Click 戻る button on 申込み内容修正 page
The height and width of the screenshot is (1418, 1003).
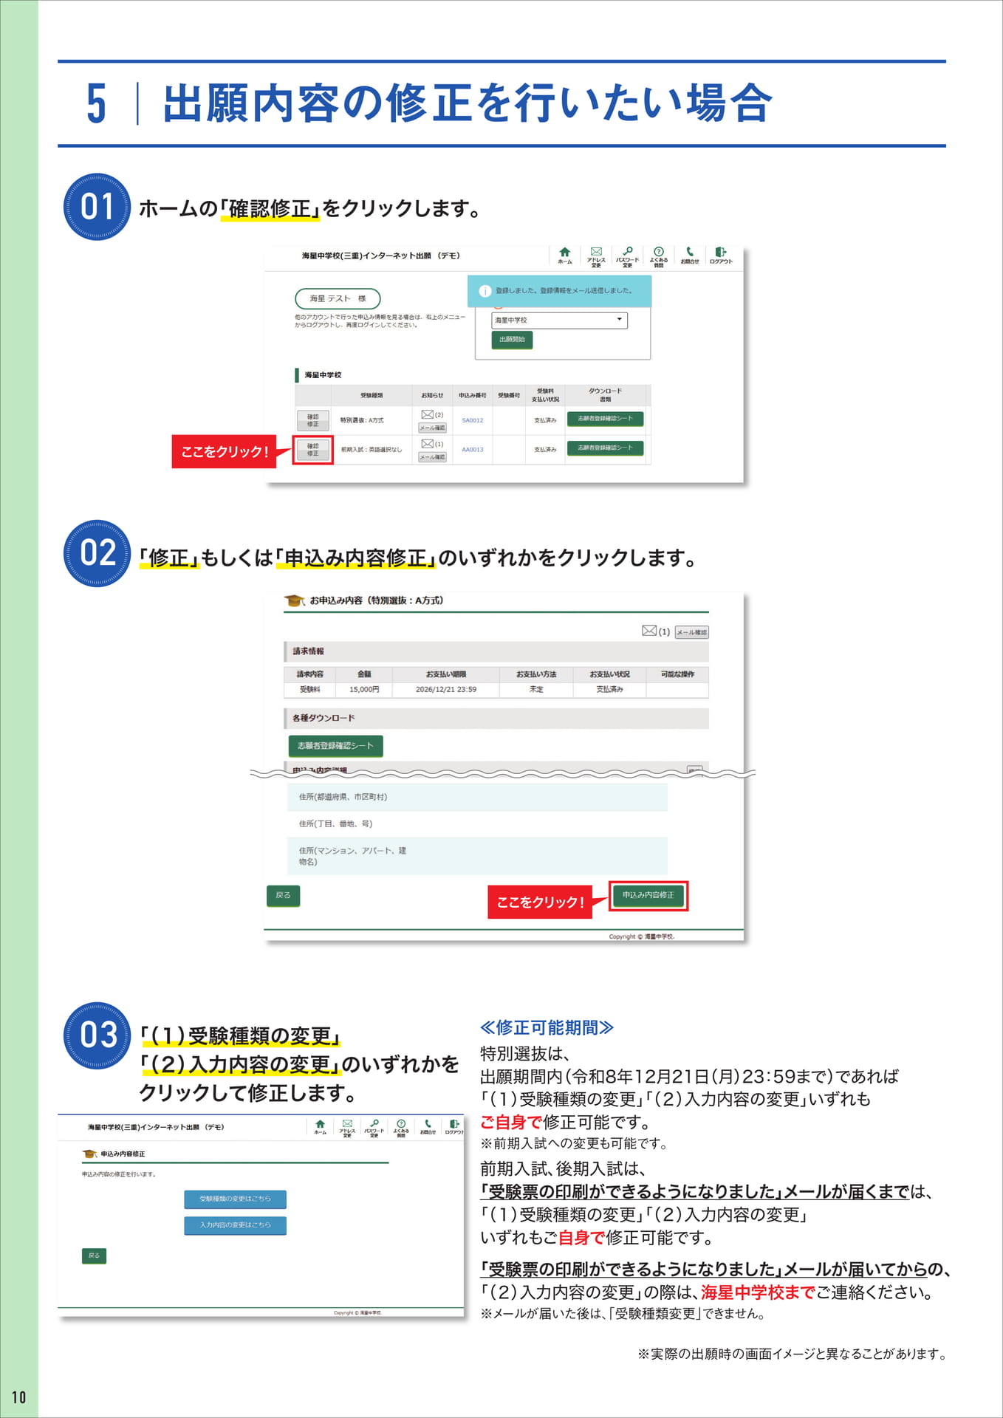94,1256
